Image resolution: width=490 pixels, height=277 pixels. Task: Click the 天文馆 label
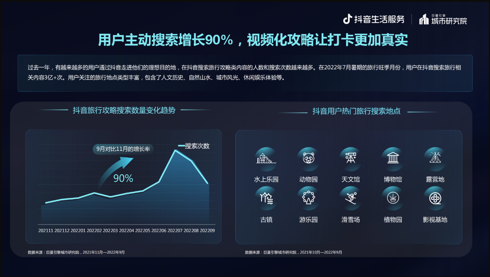(351, 179)
